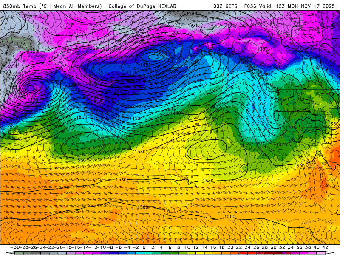Click the '12Z MON NOV 17 2025' valid time

click(305, 6)
